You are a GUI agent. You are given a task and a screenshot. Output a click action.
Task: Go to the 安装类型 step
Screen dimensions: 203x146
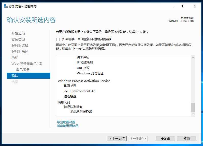[18, 39]
